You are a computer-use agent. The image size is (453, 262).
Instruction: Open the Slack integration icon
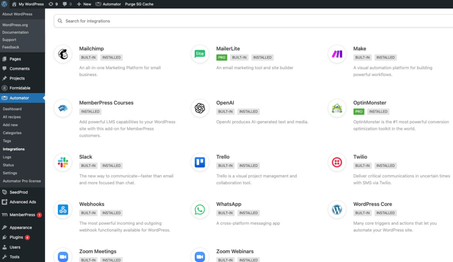63,163
